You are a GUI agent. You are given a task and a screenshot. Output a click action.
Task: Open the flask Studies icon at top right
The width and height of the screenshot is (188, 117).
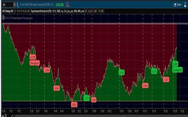[x=185, y=5]
